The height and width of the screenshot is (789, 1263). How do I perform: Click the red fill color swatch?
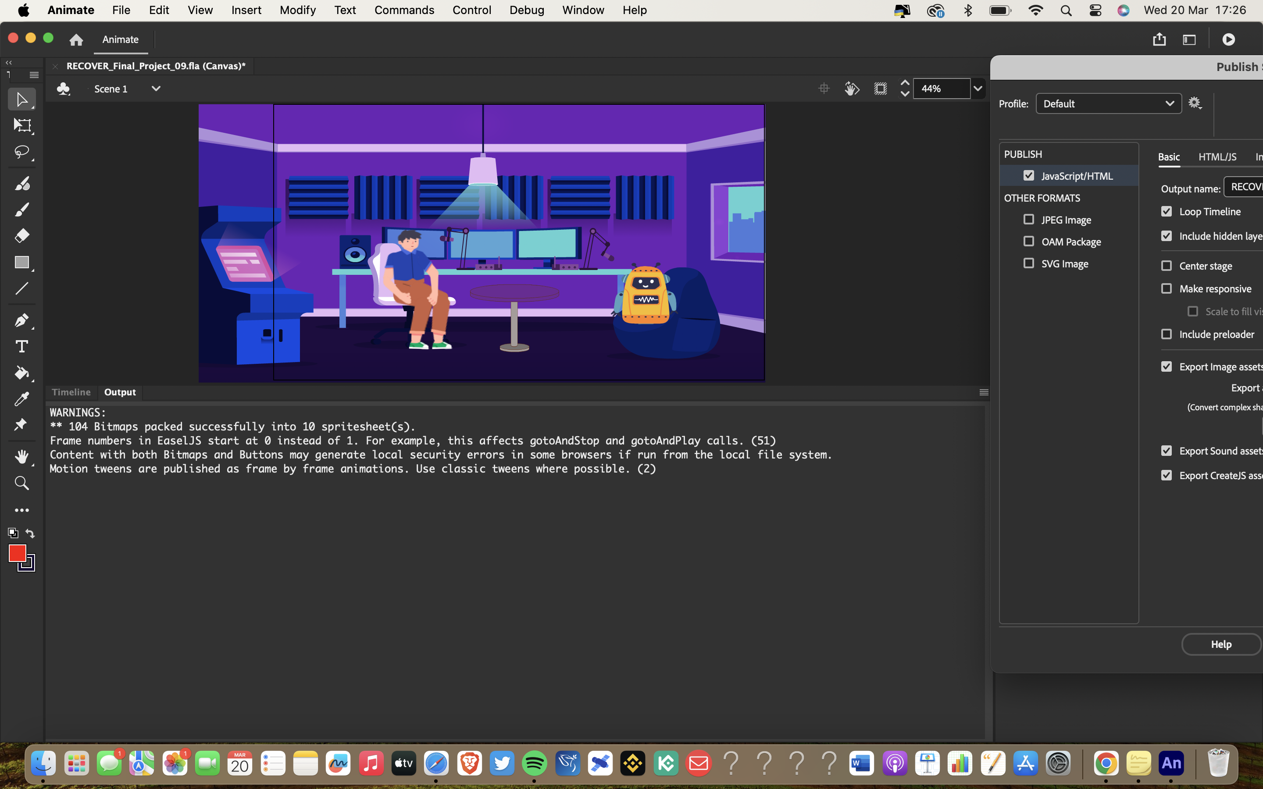[18, 553]
